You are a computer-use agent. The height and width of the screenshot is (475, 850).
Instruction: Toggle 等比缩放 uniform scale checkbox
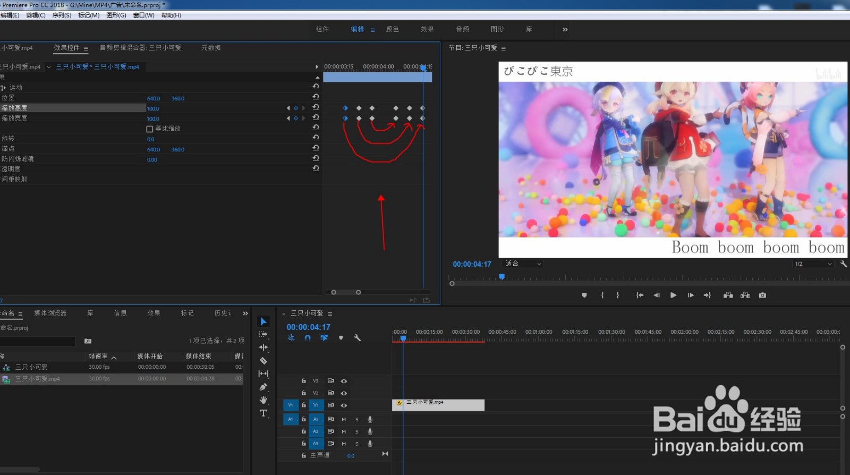[150, 129]
